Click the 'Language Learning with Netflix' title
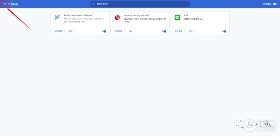280x136 pixels. click(137, 15)
